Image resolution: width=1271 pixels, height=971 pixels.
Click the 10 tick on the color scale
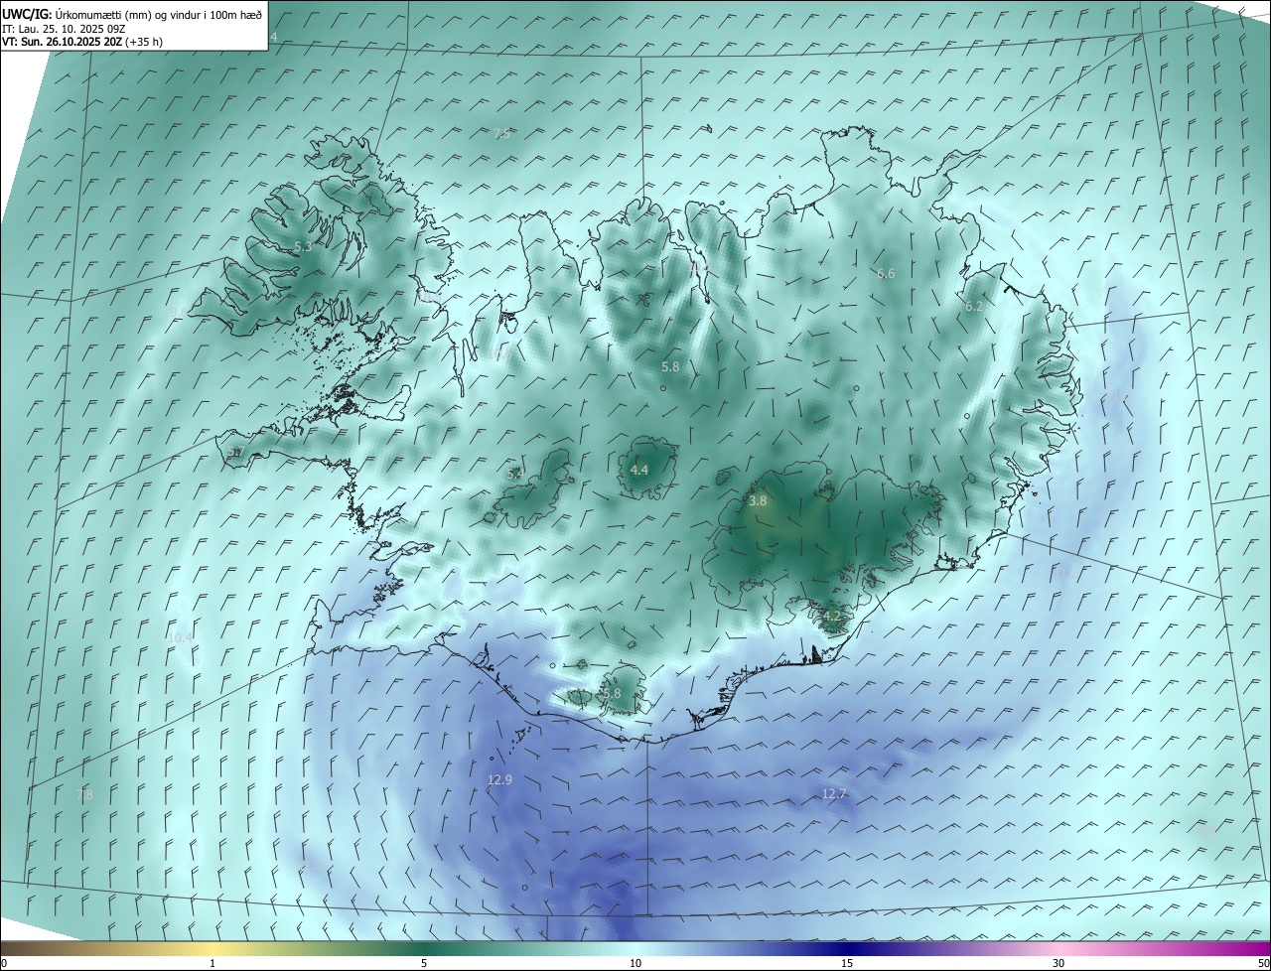pos(635,963)
